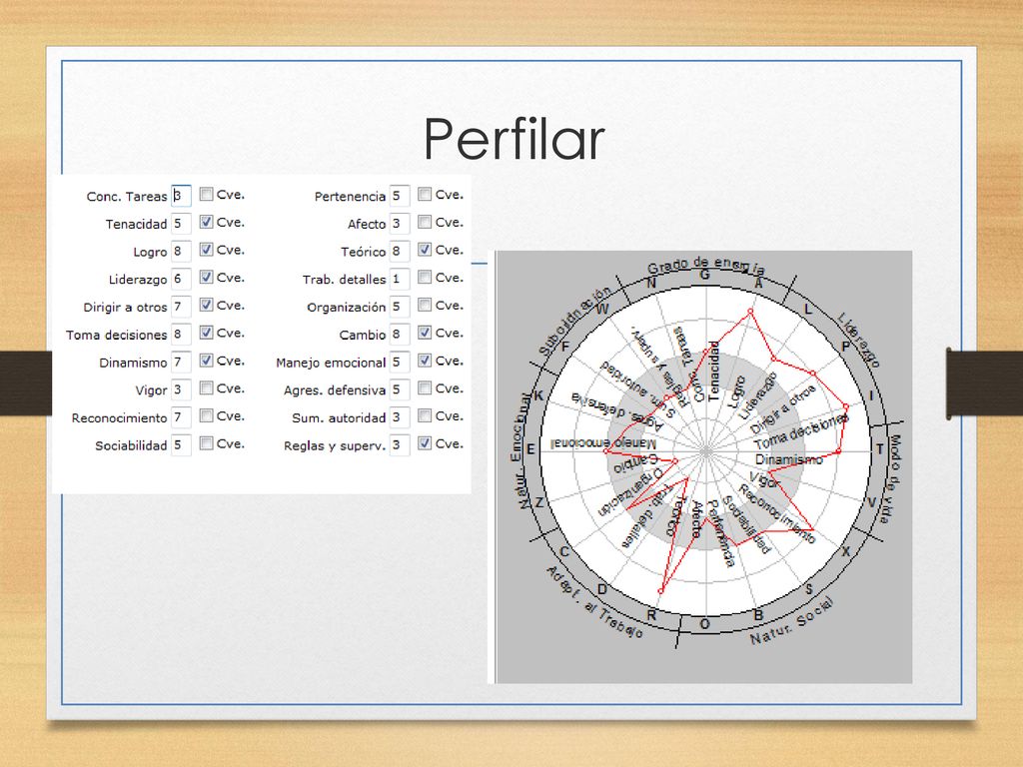Uncheck the Dirigir a otros Cve. checkbox
The height and width of the screenshot is (767, 1023).
206,305
